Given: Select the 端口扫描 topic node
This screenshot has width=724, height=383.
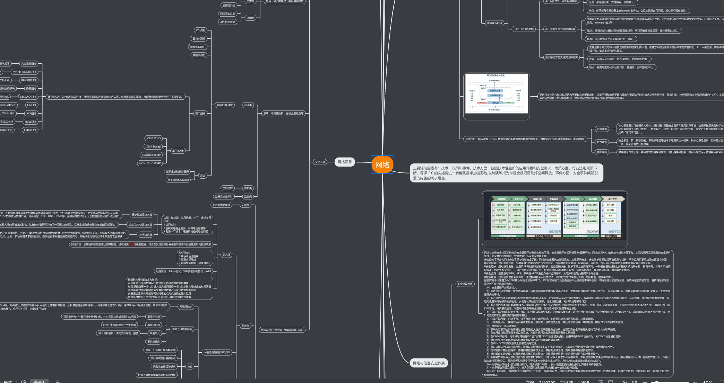Looking at the screenshot, I should tap(200, 113).
